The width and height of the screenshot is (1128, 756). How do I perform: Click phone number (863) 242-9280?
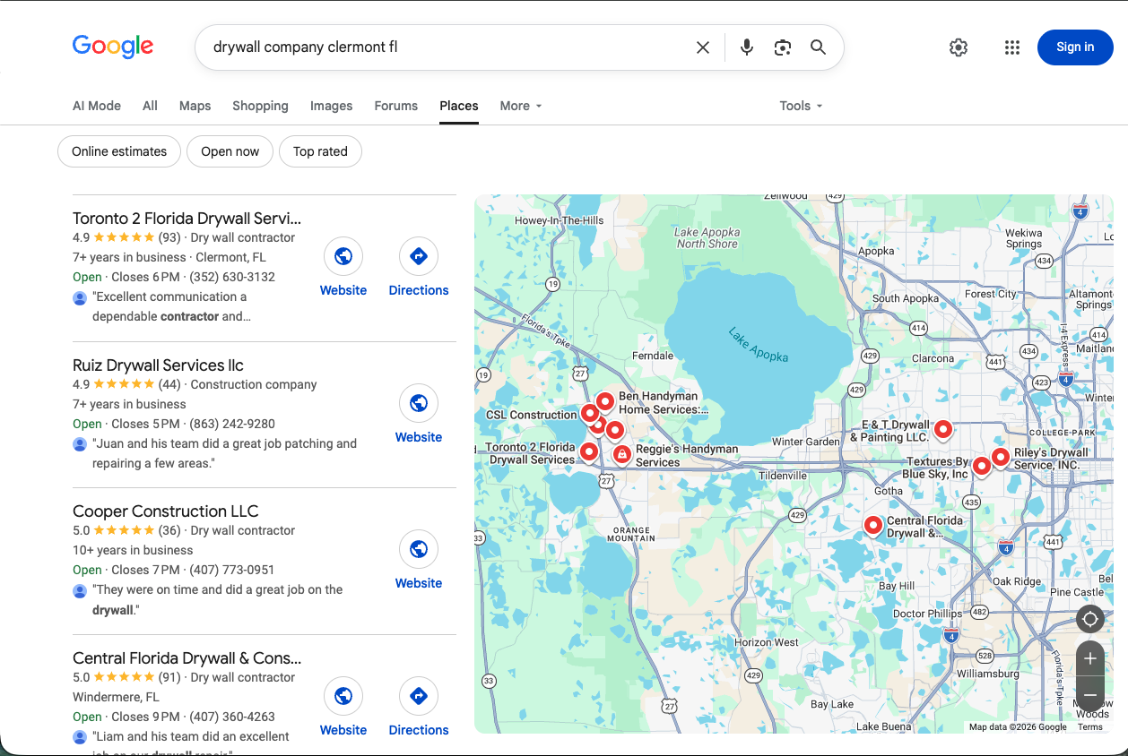[234, 424]
